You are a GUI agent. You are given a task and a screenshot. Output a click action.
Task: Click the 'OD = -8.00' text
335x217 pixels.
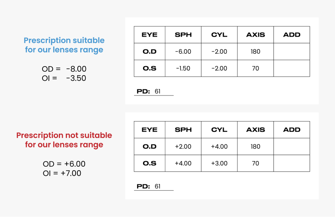(x=64, y=69)
